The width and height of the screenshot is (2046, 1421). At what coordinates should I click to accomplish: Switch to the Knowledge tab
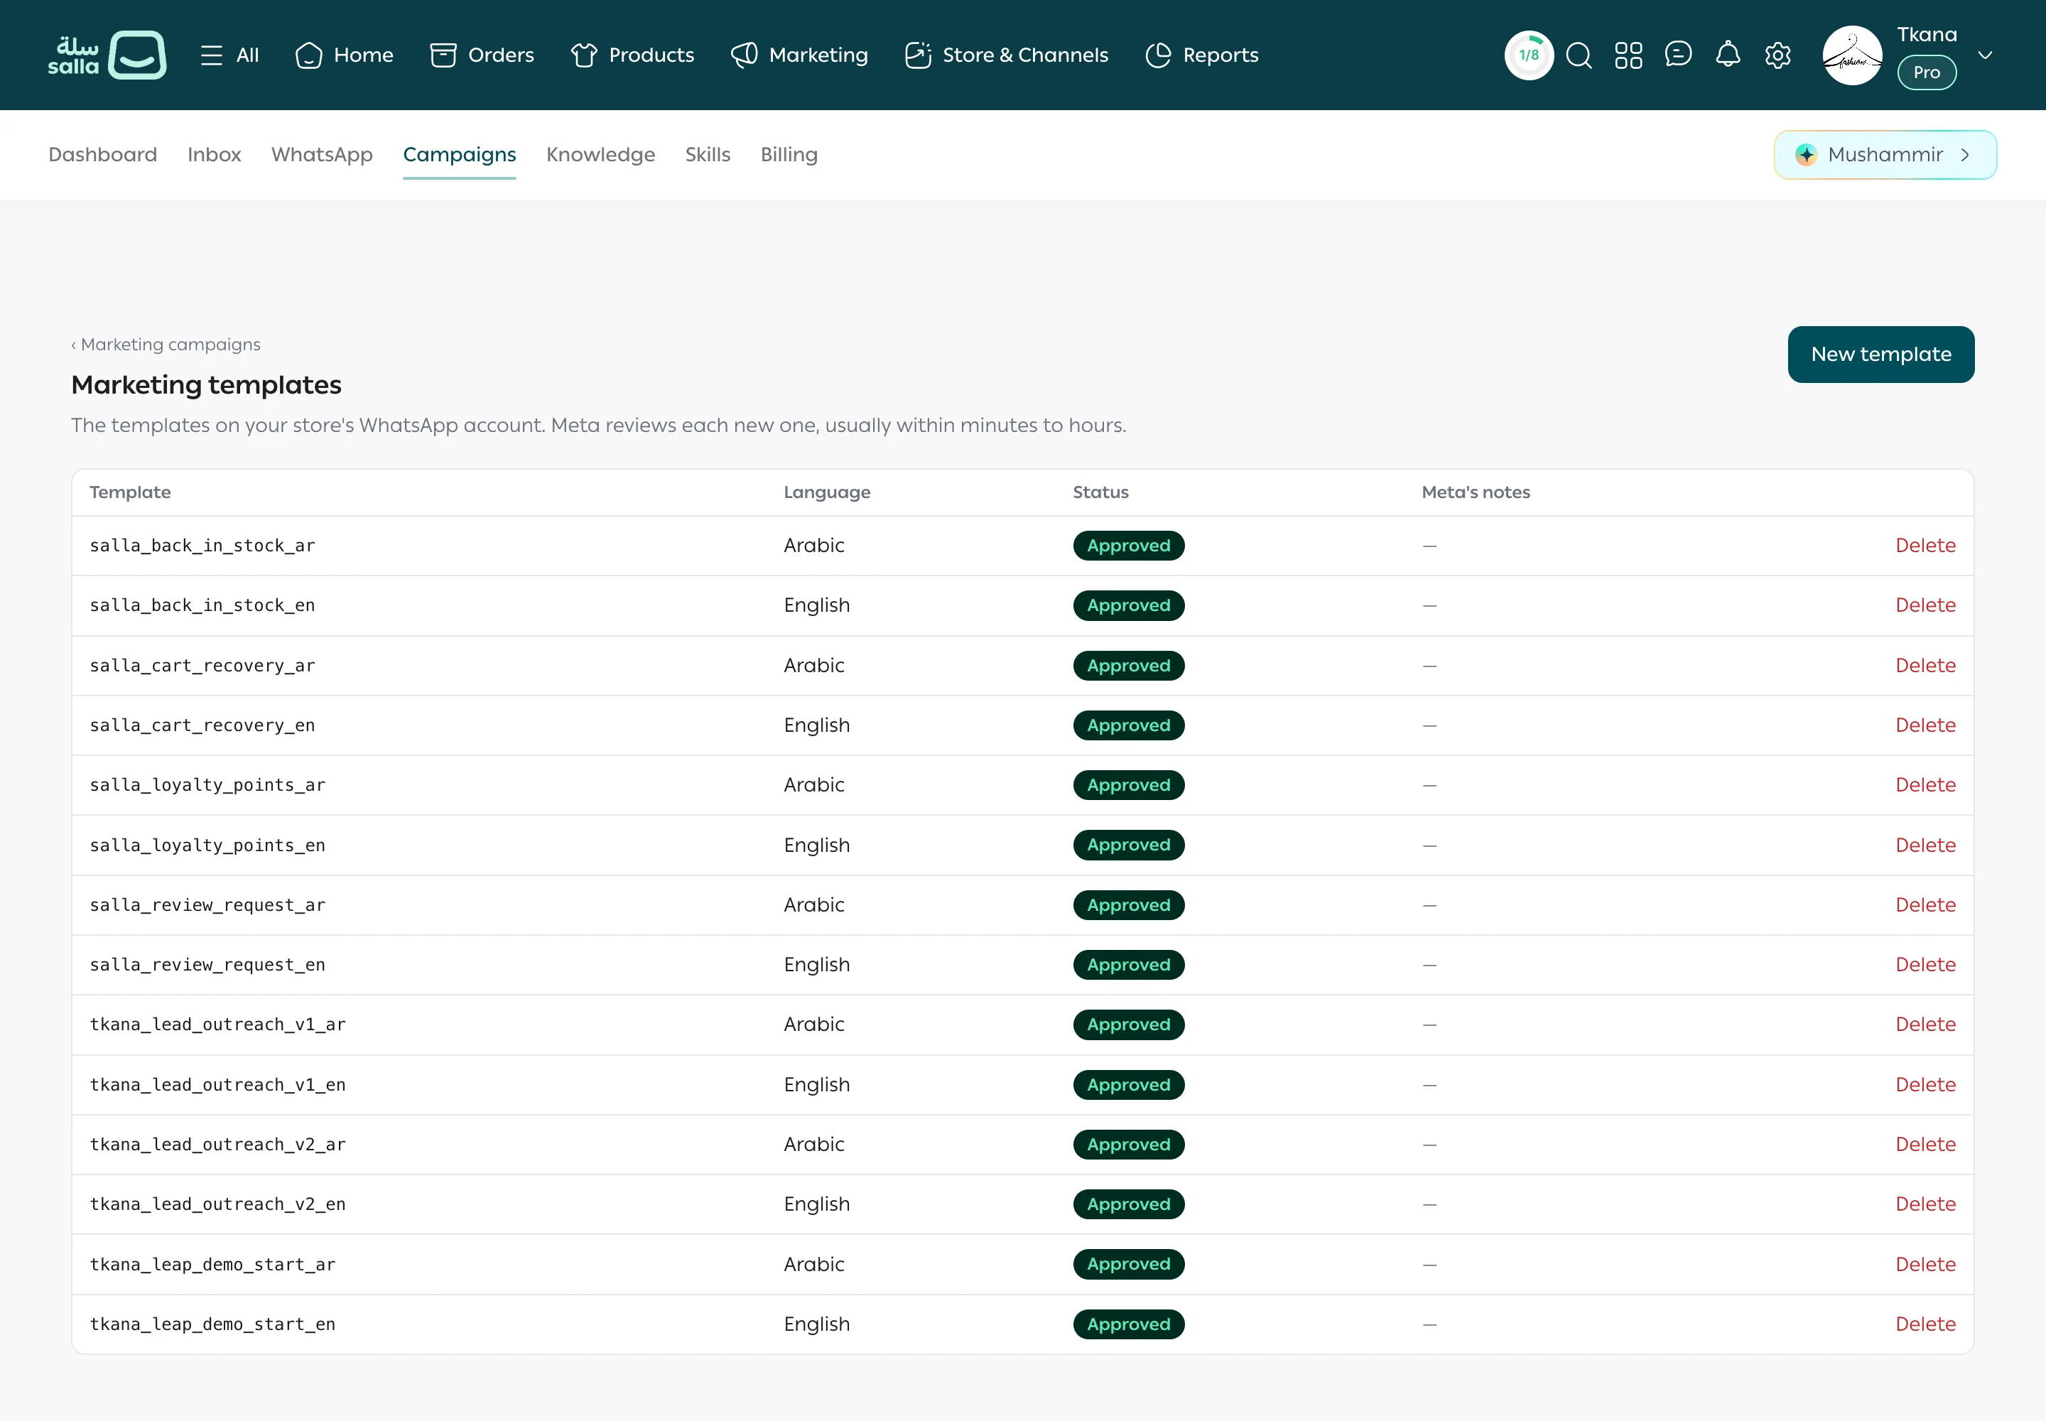pyautogui.click(x=600, y=154)
